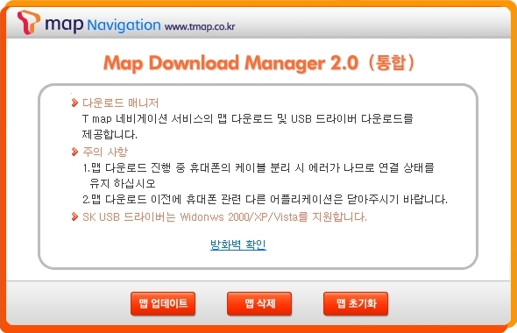The height and width of the screenshot is (333, 517).
Task: Click the arrow bullet beside 다운로드 매니저
Action: (x=74, y=103)
